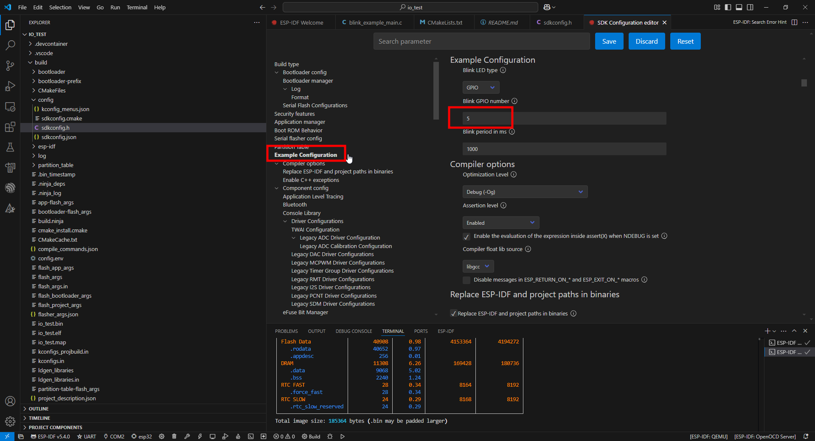Click the Discard button

[646, 41]
